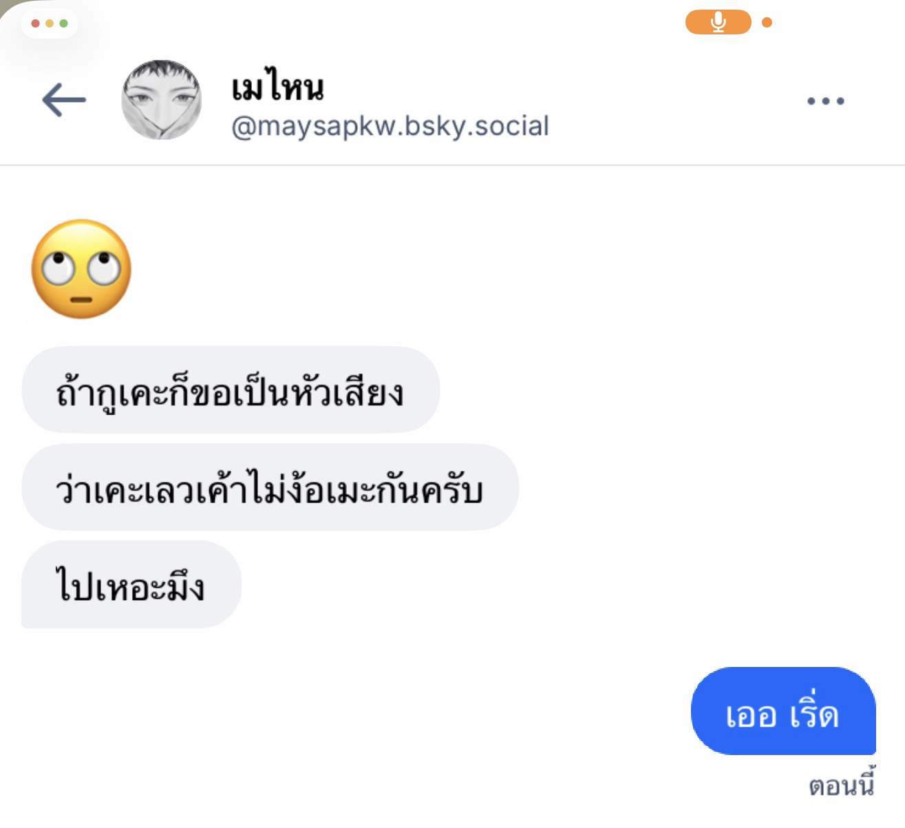This screenshot has width=905, height=828.
Task: Select the message bubble ไปเหอะมึง
Action: point(131,585)
